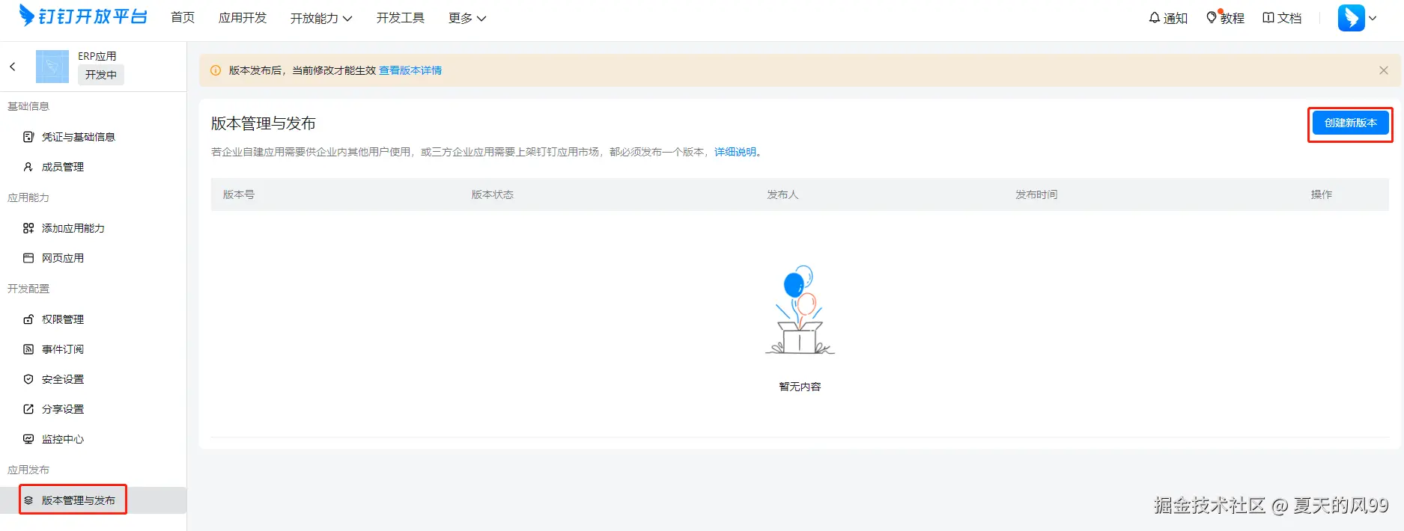
Task: Go to 首页 in the top nav
Action: [183, 17]
